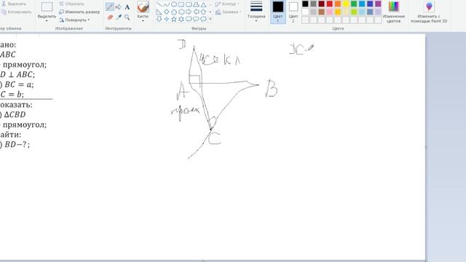Viewport: 466px width, 262px height.
Task: Pick the lavender color swatch
Action: click(x=378, y=12)
